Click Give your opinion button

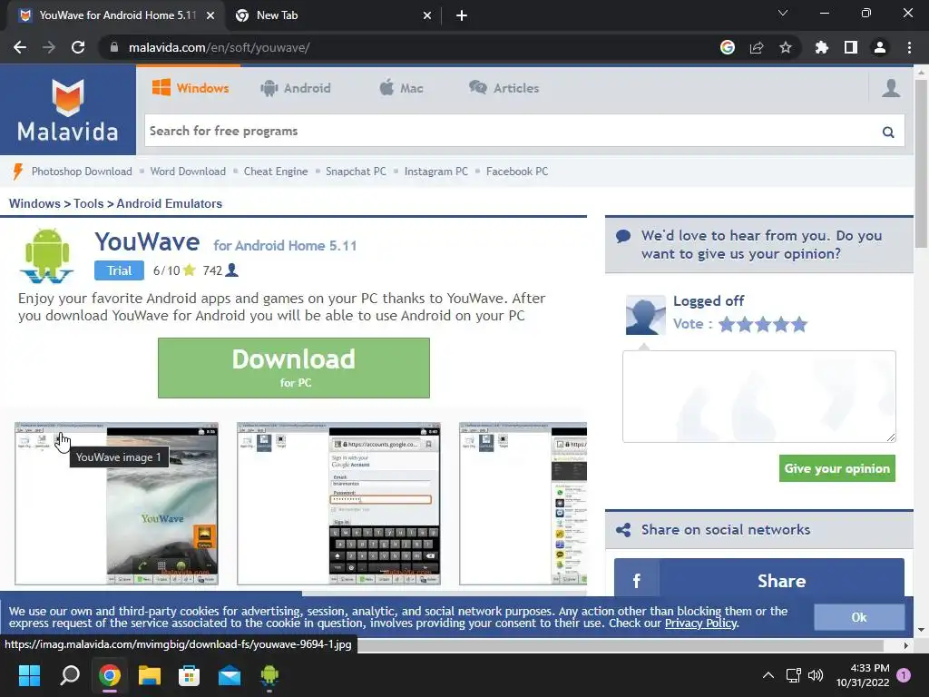837,468
